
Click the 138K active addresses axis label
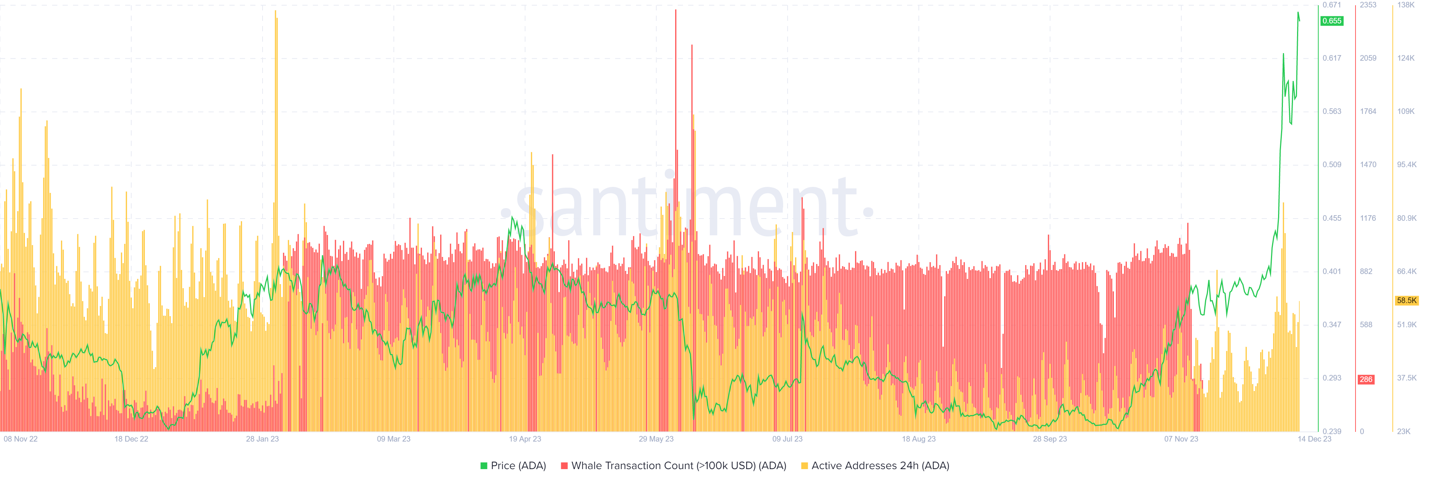tap(1405, 5)
